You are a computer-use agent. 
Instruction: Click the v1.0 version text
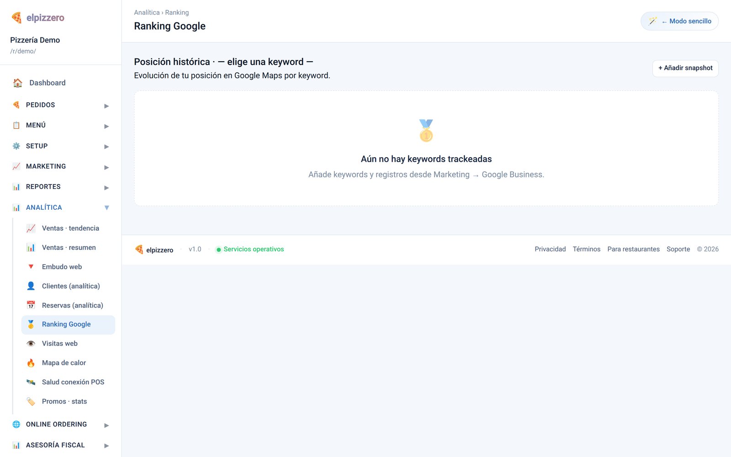click(195, 249)
